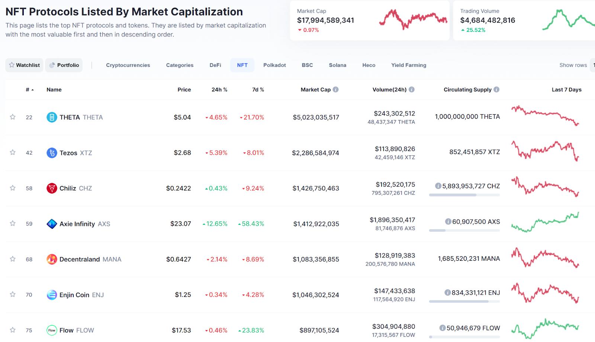Star Axie Infinity to add to watchlist
The height and width of the screenshot is (342, 595).
pos(13,223)
